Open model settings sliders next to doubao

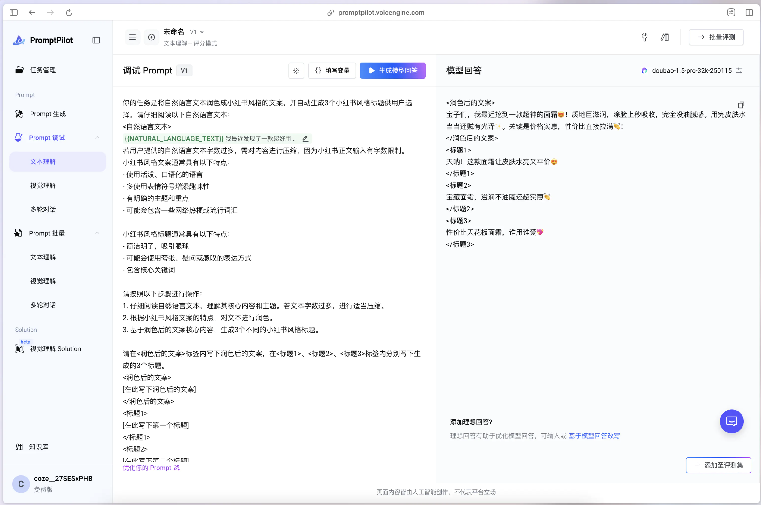point(739,70)
